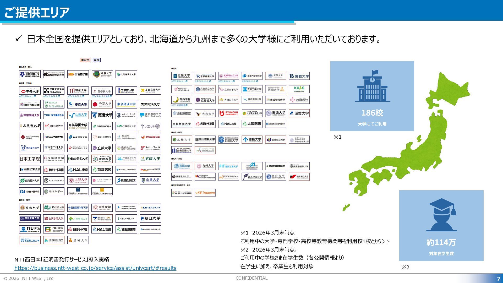Click the 岡山理科大学 logo

pos(205,140)
